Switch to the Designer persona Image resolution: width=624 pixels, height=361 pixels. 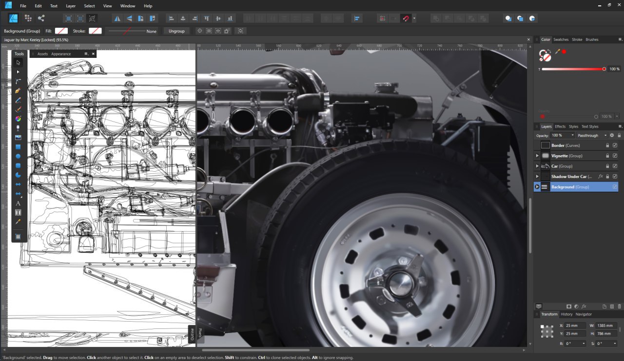tap(14, 18)
